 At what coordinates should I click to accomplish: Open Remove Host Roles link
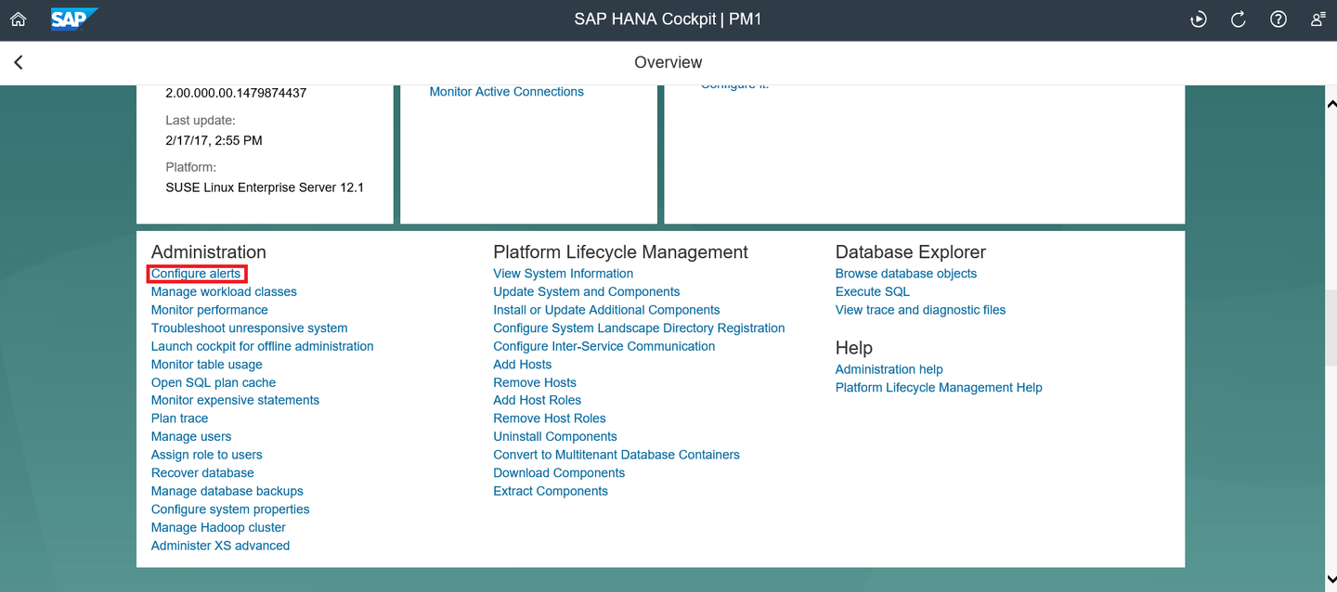coord(550,418)
